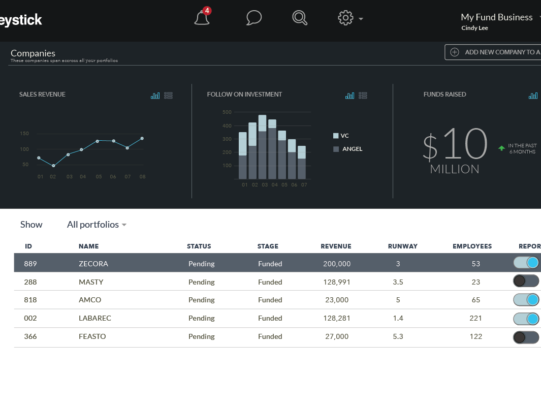The image size is (541, 406).
Task: Enable reporting toggle for MASTY
Action: (526, 281)
